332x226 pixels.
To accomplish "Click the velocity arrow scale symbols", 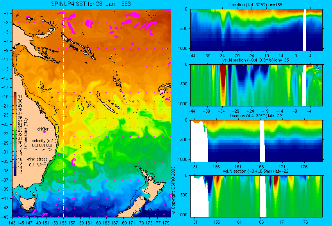I will 44,150.
